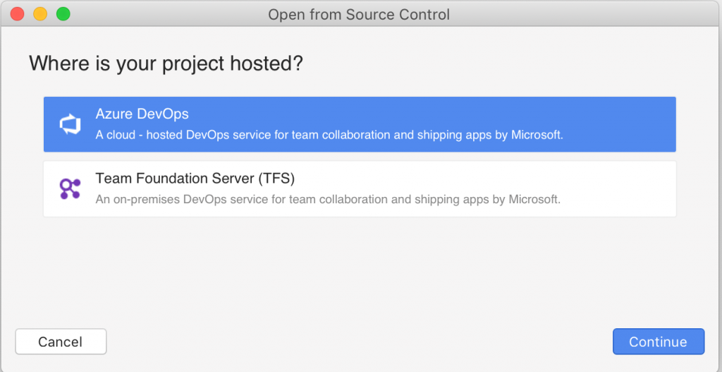Select the Azure DevOps title text
Viewport: 722px width, 372px height.
[142, 114]
